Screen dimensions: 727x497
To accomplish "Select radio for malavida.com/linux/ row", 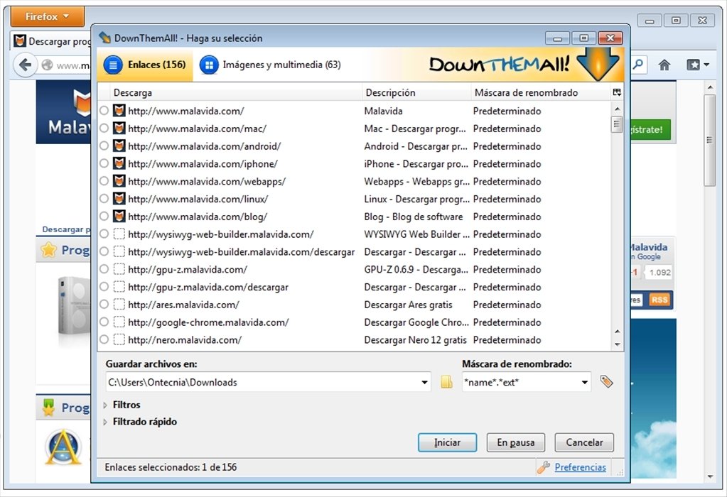I will pyautogui.click(x=104, y=199).
